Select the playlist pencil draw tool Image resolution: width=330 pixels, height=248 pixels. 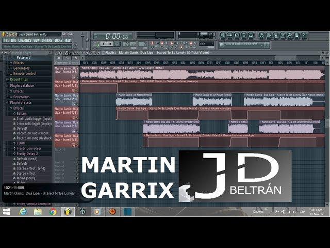point(66,53)
